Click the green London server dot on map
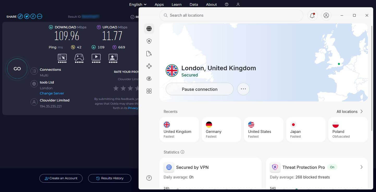 coord(339,64)
